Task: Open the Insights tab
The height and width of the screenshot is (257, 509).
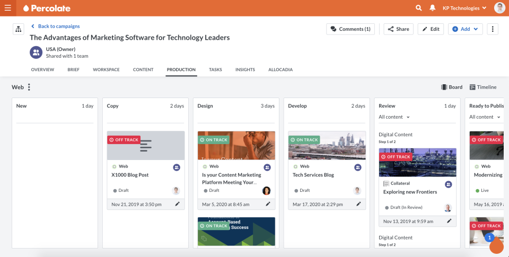Action: (x=245, y=70)
